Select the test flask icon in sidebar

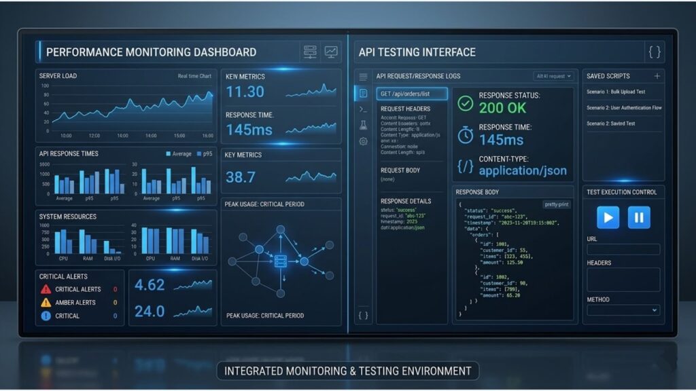point(364,125)
